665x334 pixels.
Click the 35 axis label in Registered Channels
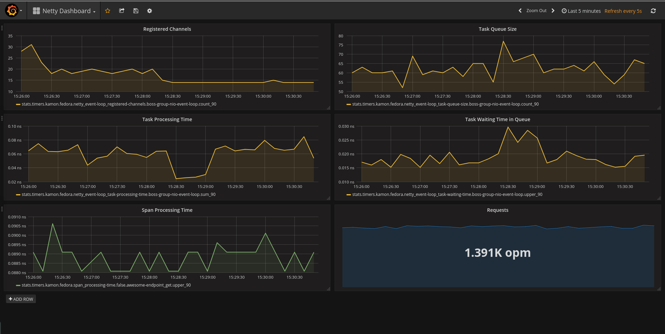(x=10, y=36)
